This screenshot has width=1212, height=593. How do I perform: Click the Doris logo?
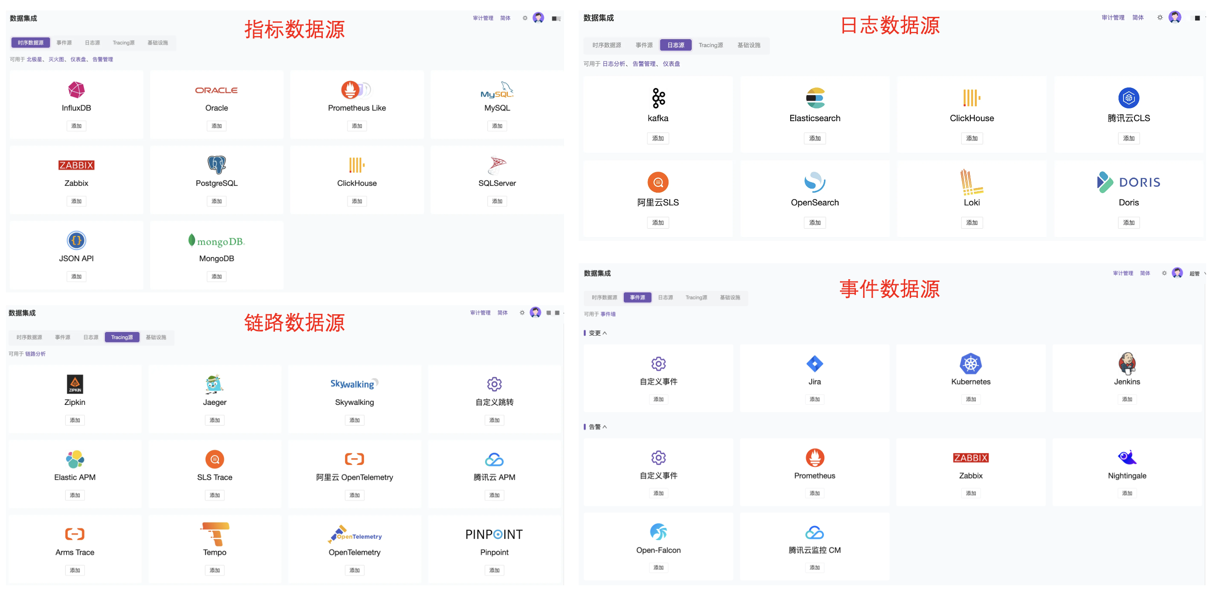(x=1128, y=182)
